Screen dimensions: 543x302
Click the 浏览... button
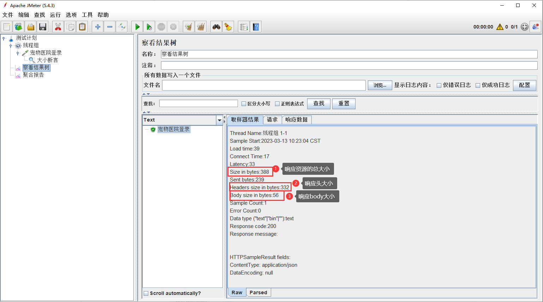[x=380, y=85]
